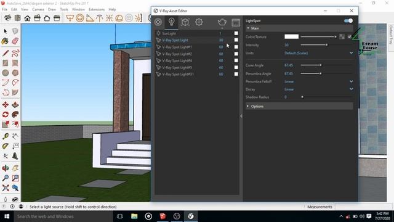Viewport: 394px width, 222px height.
Task: Select the Circle tool
Action: pos(6,73)
